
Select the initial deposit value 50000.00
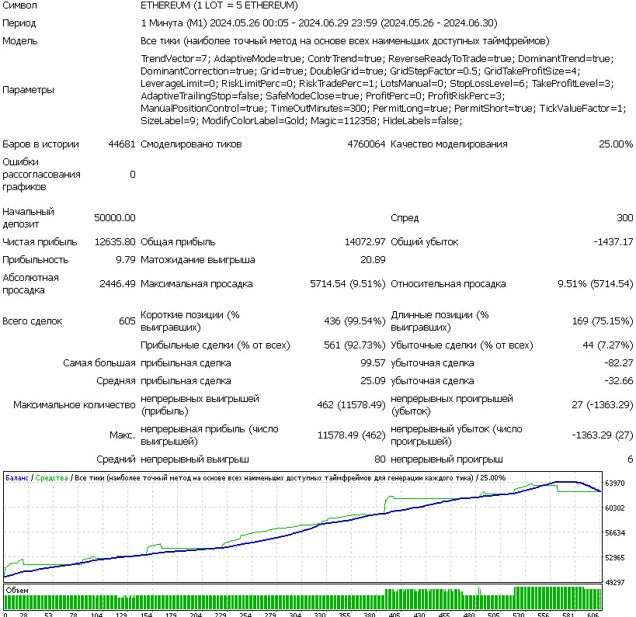[x=114, y=217]
